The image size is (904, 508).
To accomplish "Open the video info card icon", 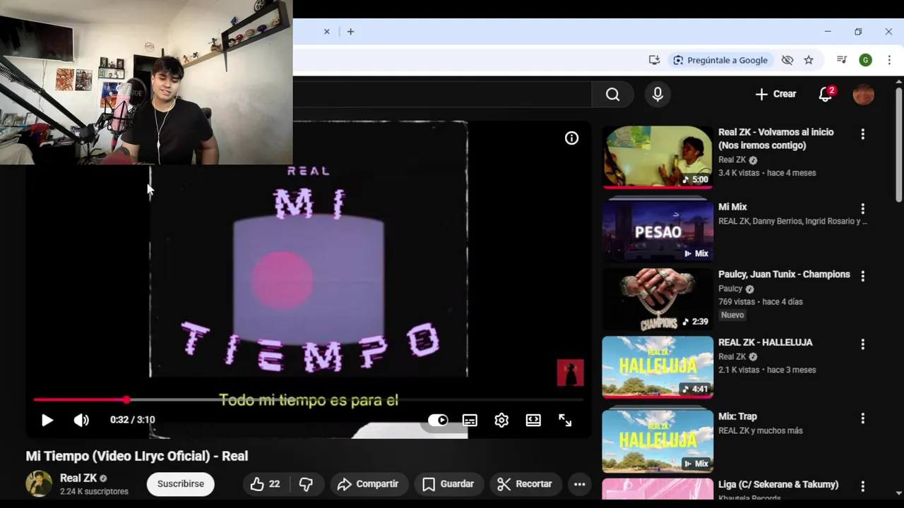I will click(x=571, y=138).
